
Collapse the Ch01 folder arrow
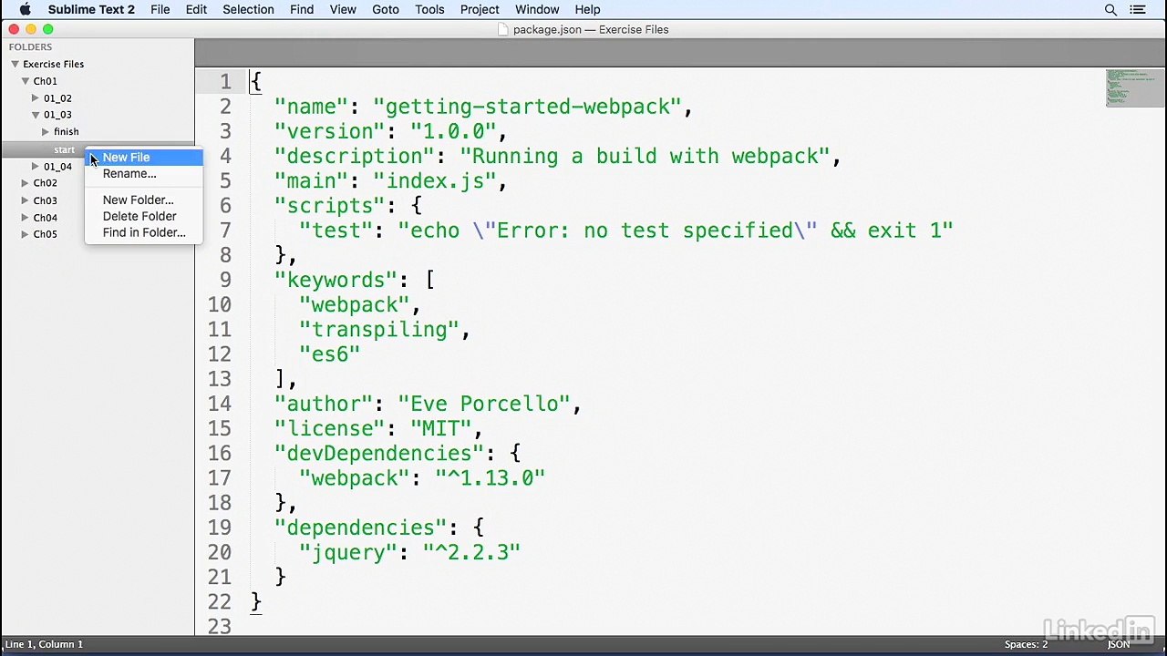pos(26,81)
